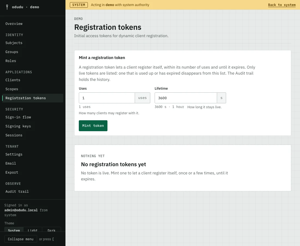Click the APPLICATIONS section label
Screen dimensions: 300x246
pyautogui.click(x=19, y=72)
